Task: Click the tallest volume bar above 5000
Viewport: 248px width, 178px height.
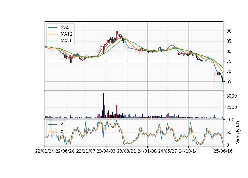Action: click(103, 106)
